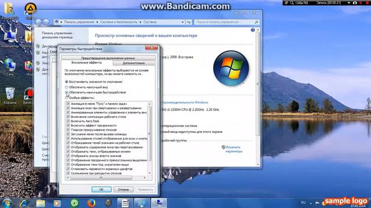The width and height of the screenshot is (371, 208).
Task: Open 'Предотвращение выполнения данных' tab
Action: pyautogui.click(x=108, y=58)
